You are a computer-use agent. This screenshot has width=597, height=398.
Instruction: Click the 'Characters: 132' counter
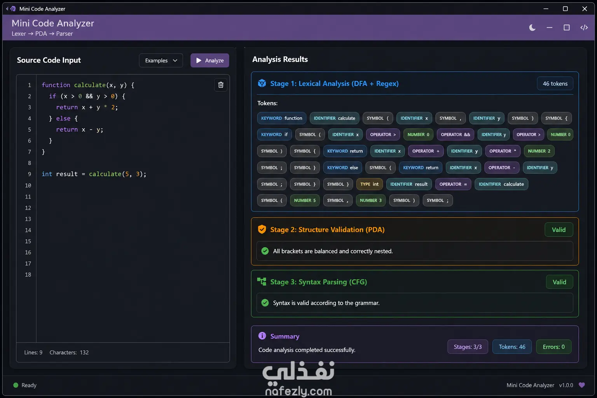(69, 353)
